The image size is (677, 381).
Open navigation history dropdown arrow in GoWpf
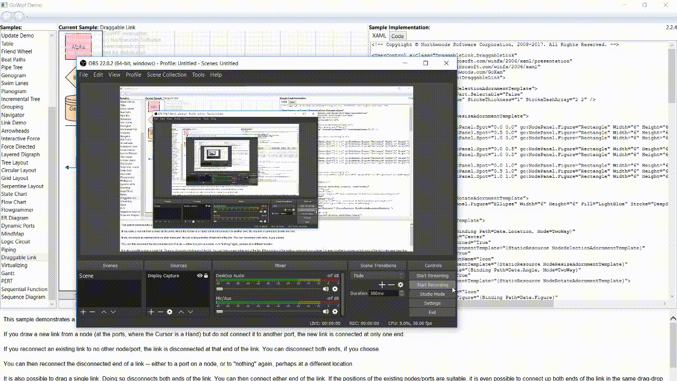27,17
